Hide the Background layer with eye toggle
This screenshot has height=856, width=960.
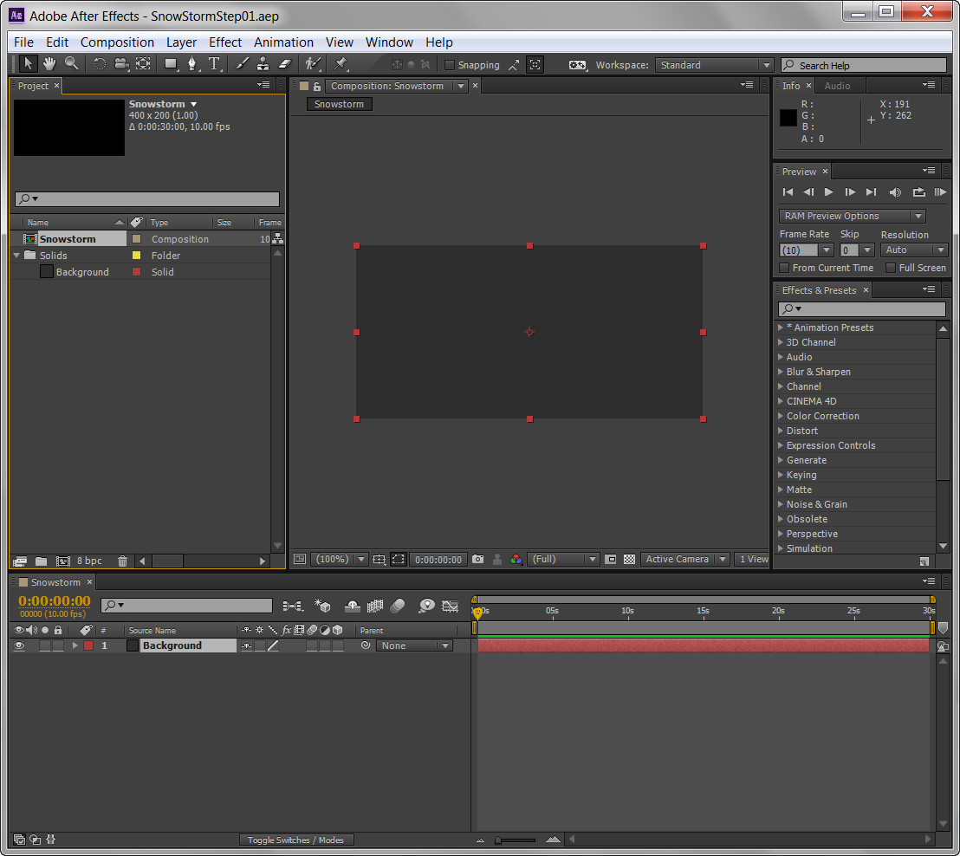(19, 645)
